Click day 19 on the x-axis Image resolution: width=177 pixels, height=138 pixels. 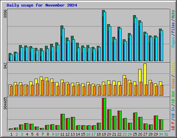click(104, 134)
